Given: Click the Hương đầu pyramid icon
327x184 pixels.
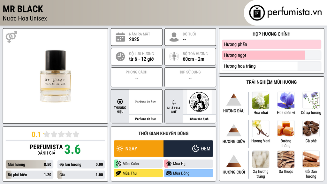Looking at the screenshot, I should pos(234,100).
